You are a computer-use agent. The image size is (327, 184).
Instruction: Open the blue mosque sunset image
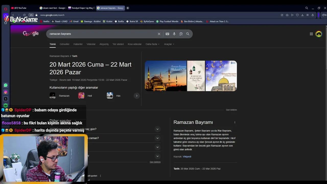coord(166,76)
